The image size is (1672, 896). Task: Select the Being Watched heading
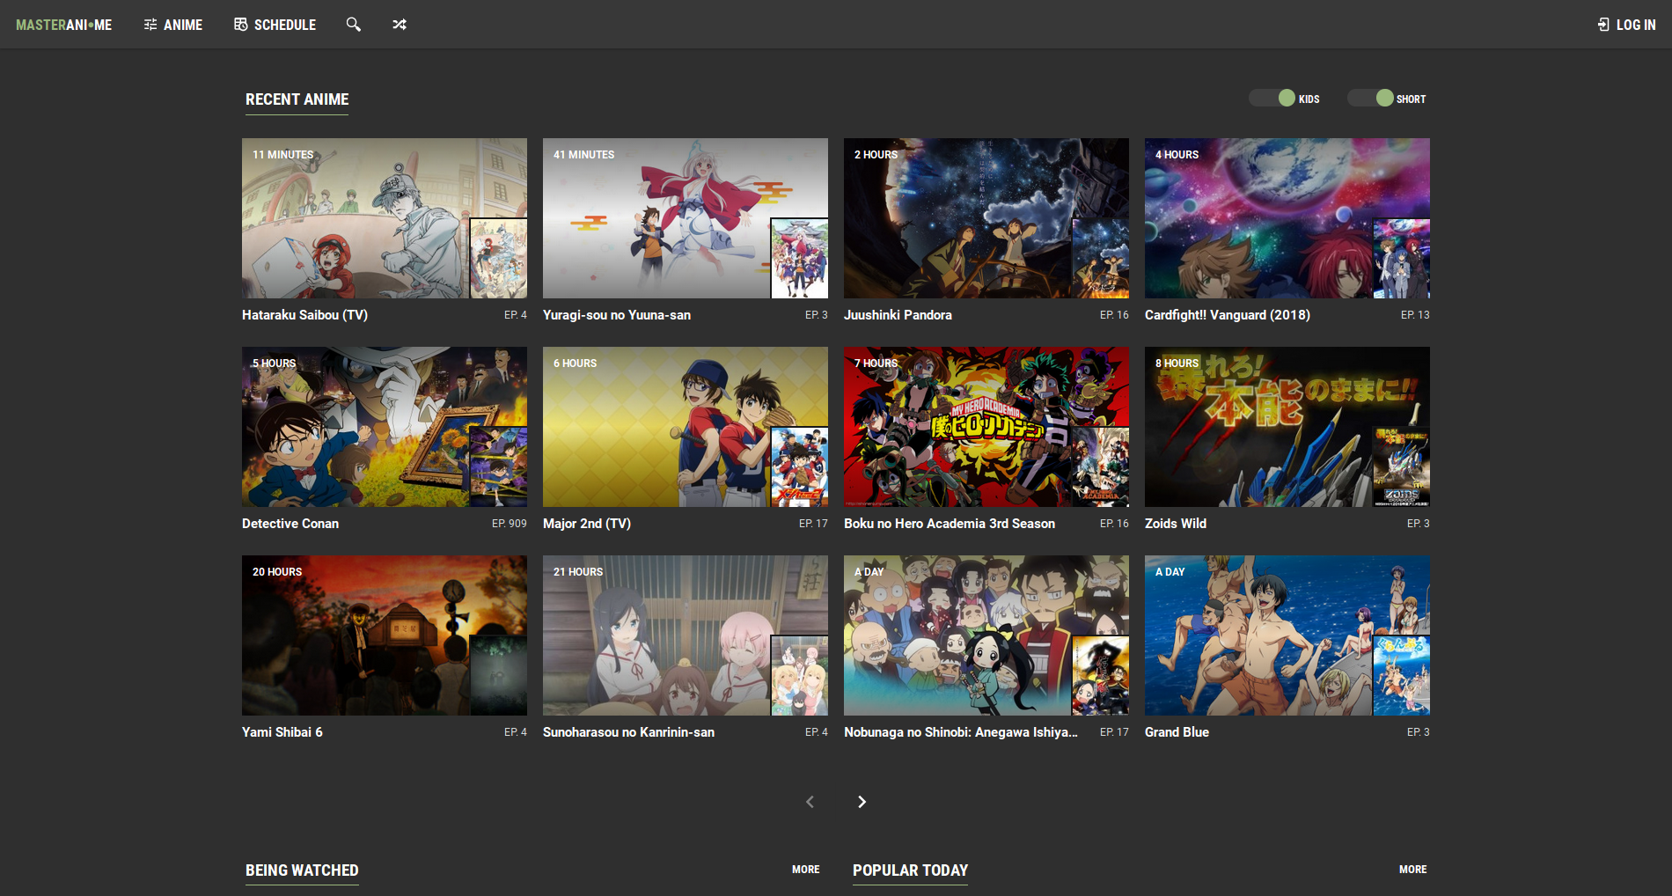click(x=302, y=870)
